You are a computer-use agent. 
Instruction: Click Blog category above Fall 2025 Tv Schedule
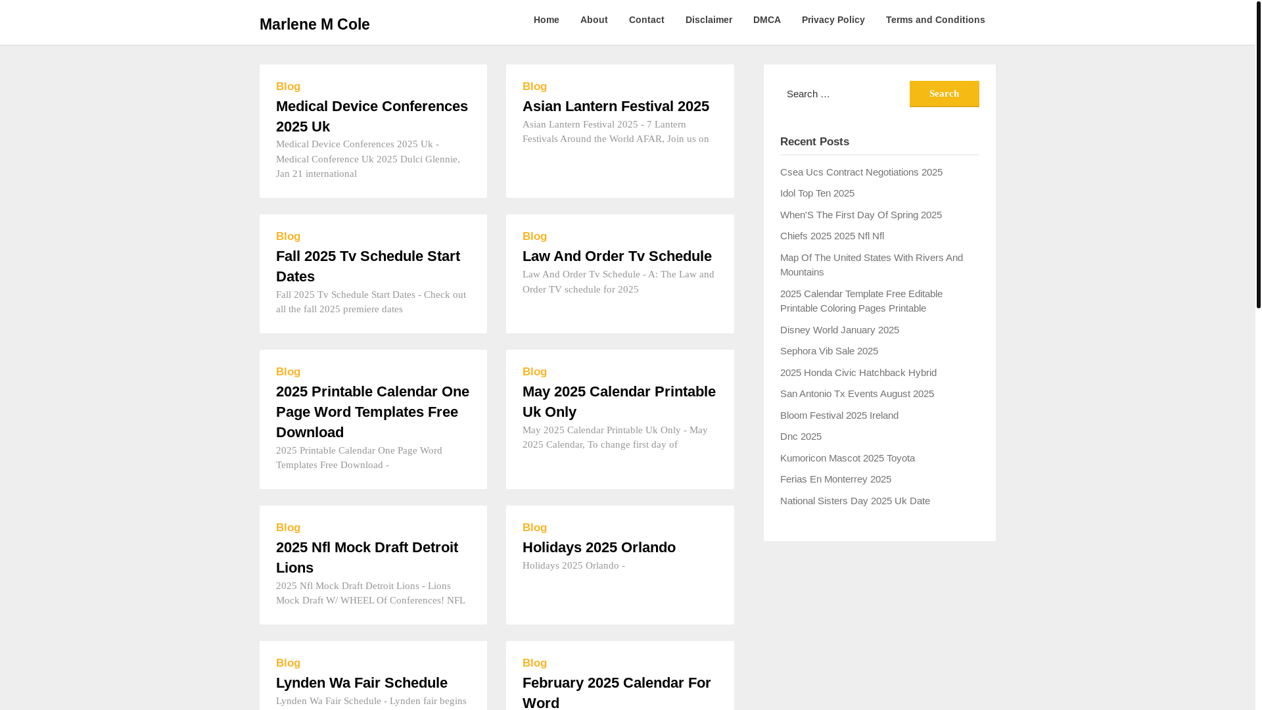point(288,236)
